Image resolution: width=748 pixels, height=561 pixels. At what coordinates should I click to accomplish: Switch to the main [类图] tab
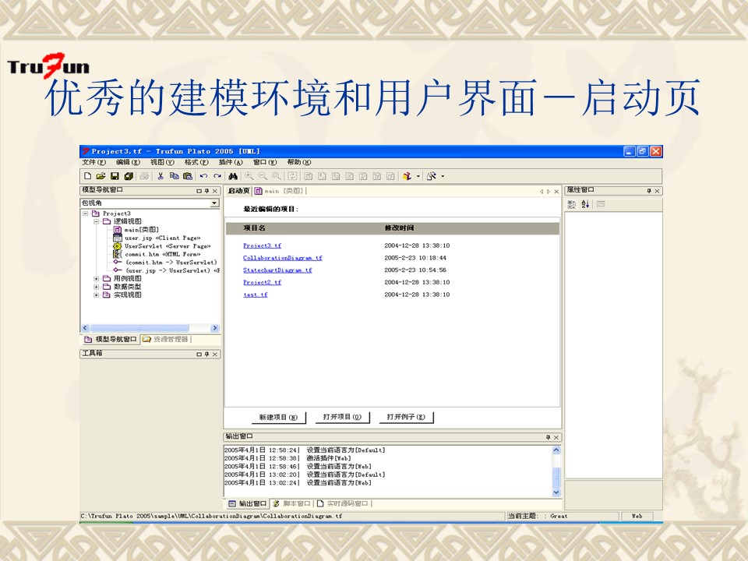click(x=280, y=191)
